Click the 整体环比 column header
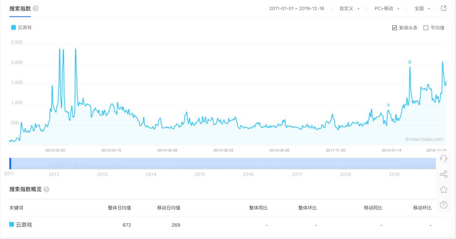The width and height of the screenshot is (456, 239). click(x=307, y=208)
